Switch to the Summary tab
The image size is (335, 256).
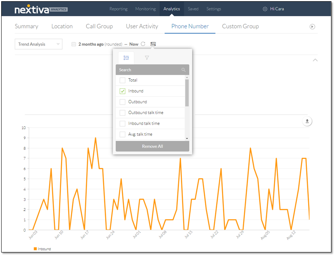(27, 27)
